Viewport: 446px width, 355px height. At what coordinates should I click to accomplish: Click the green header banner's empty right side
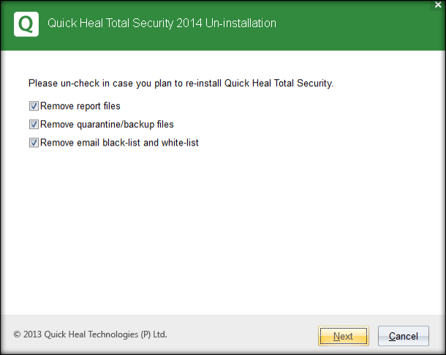[x=366, y=25]
